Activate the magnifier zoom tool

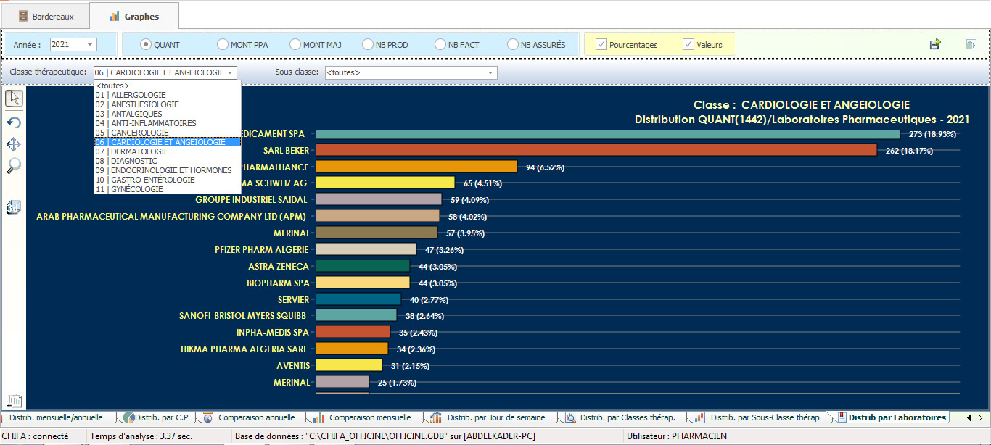coord(13,167)
